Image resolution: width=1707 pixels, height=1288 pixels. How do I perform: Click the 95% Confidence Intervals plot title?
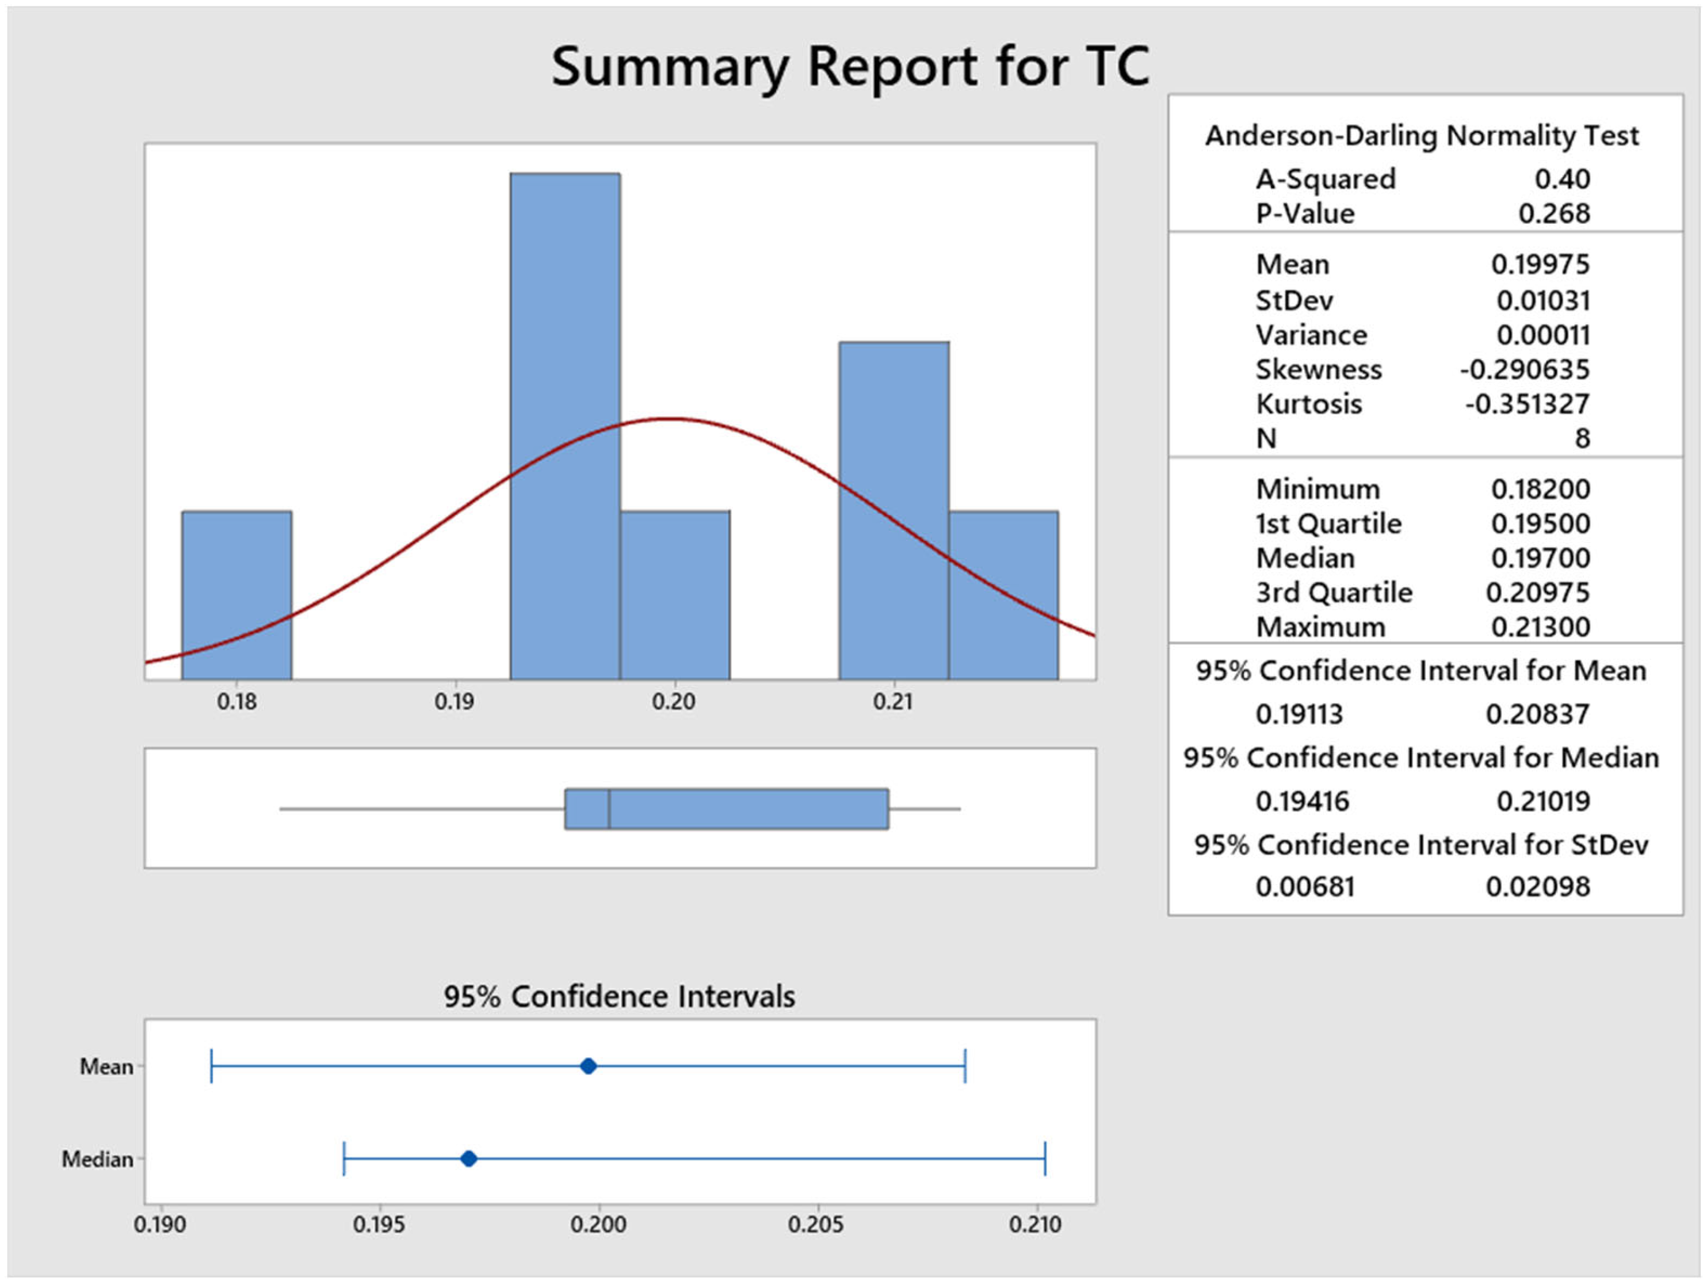(619, 996)
